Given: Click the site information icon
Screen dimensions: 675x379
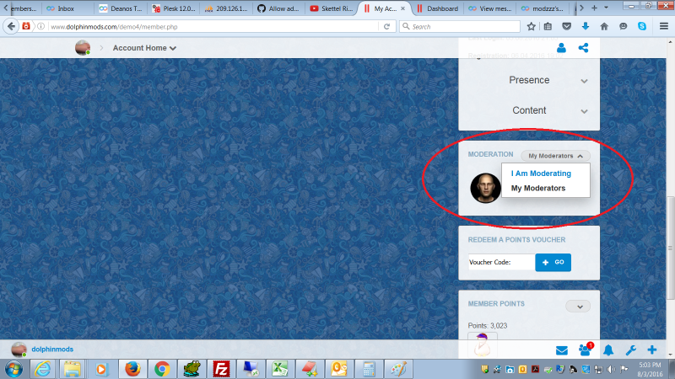Looking at the screenshot, I should point(40,27).
